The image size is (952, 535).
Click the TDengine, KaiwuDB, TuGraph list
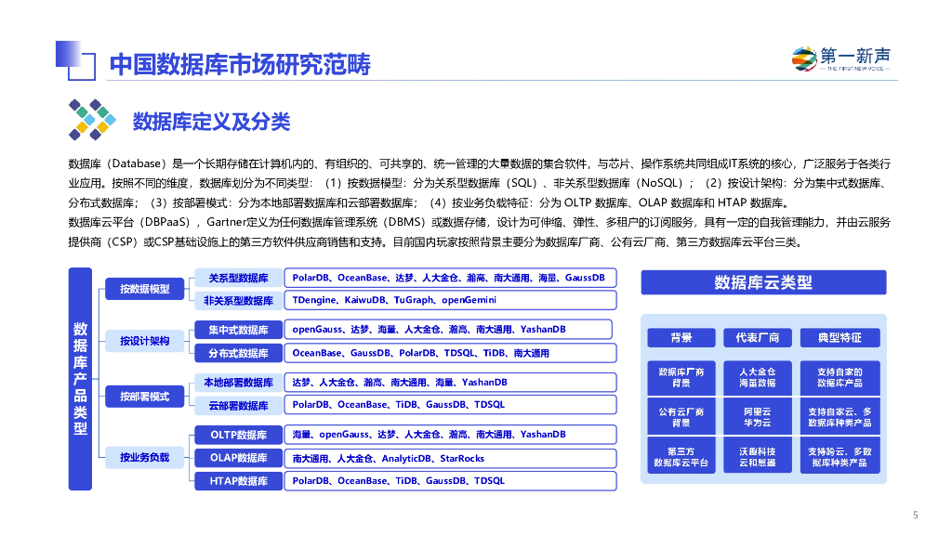click(x=451, y=300)
